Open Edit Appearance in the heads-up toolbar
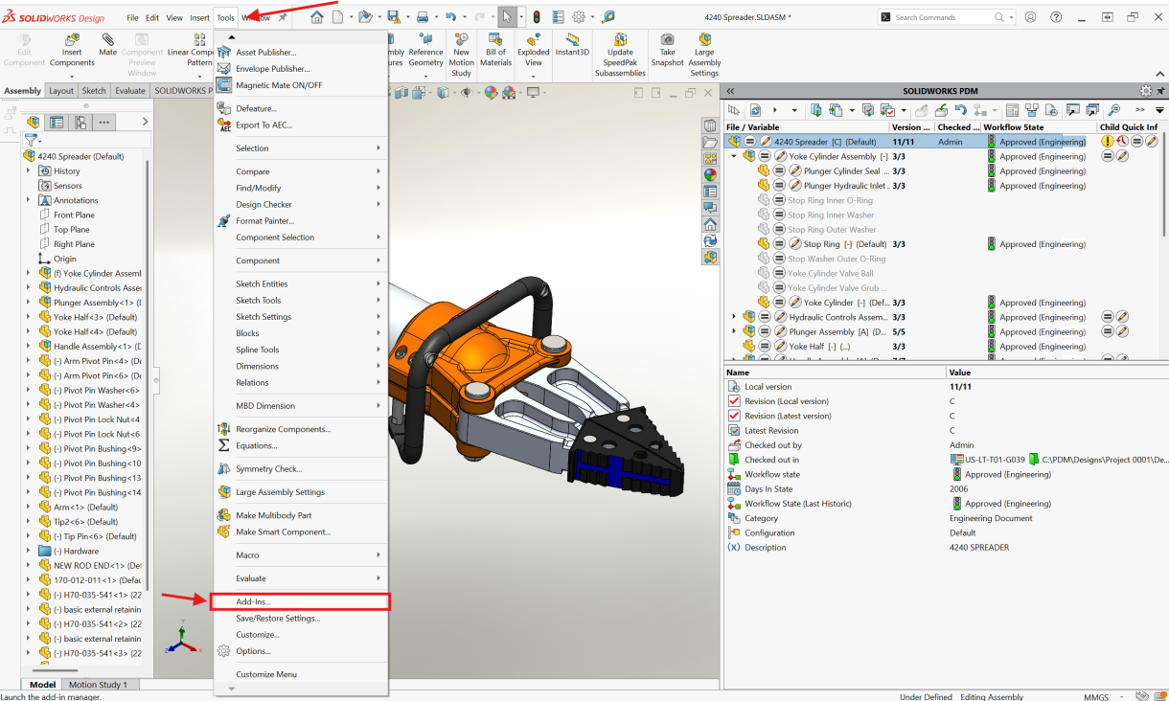Viewport: 1169px width, 701px height. (x=490, y=92)
